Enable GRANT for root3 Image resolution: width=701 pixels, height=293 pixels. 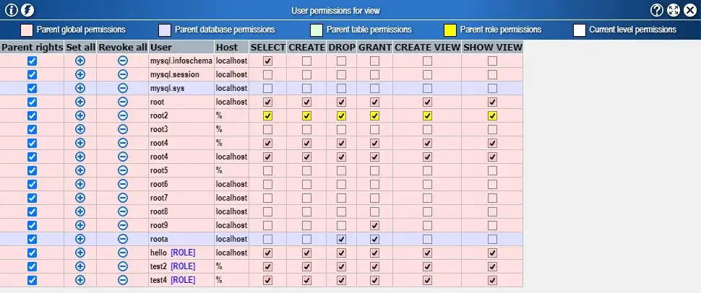tap(374, 129)
